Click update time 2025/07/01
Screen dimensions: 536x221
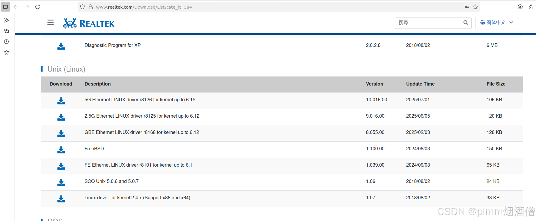[x=418, y=100]
